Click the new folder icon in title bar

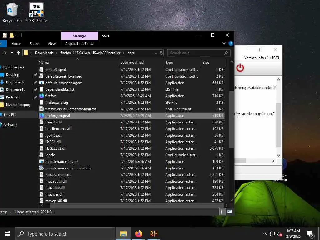click(12, 35)
